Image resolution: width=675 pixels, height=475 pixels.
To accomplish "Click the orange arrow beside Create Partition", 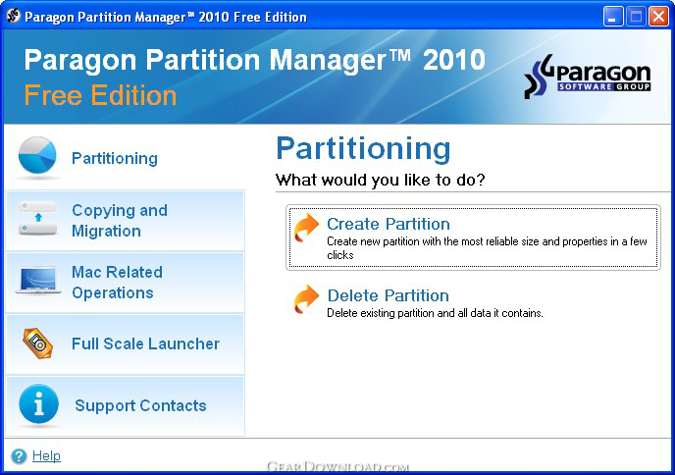I will (306, 228).
